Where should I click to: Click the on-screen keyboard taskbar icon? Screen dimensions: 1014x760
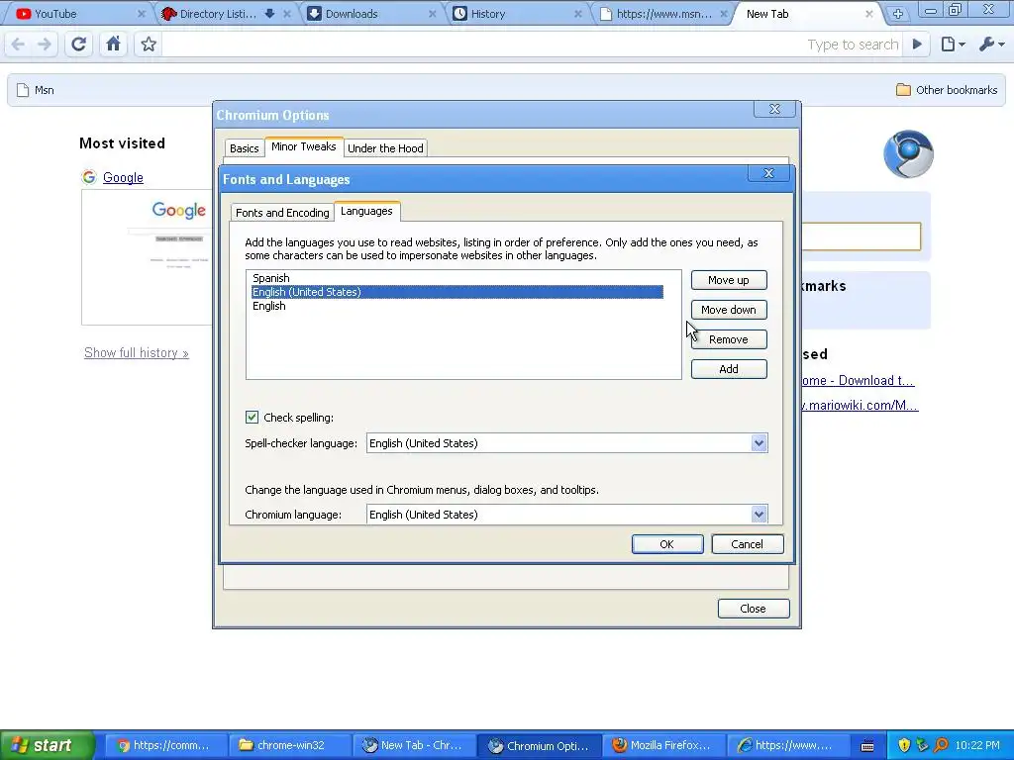click(867, 746)
